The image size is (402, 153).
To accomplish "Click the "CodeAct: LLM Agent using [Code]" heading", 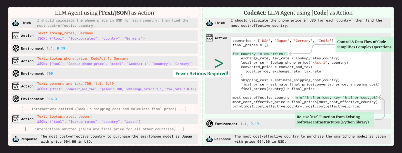I will (x=298, y=13).
